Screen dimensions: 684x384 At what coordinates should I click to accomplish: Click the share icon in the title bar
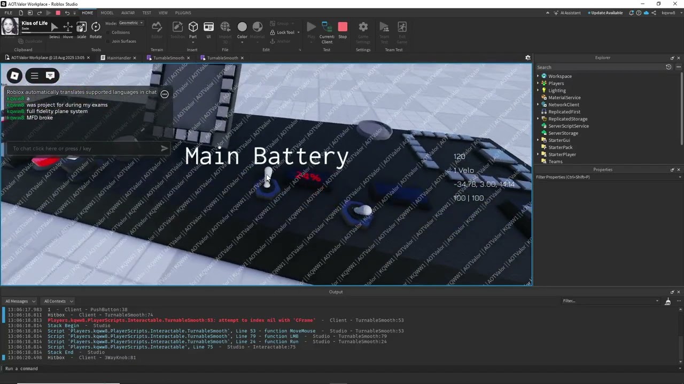[x=654, y=13]
